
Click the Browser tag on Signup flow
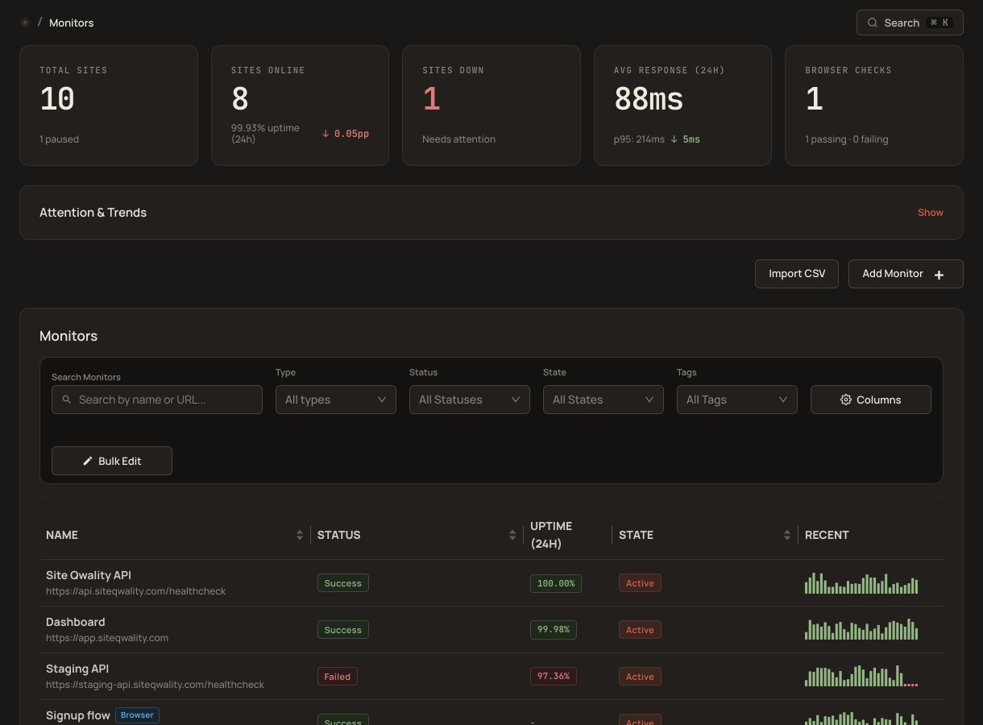[137, 715]
